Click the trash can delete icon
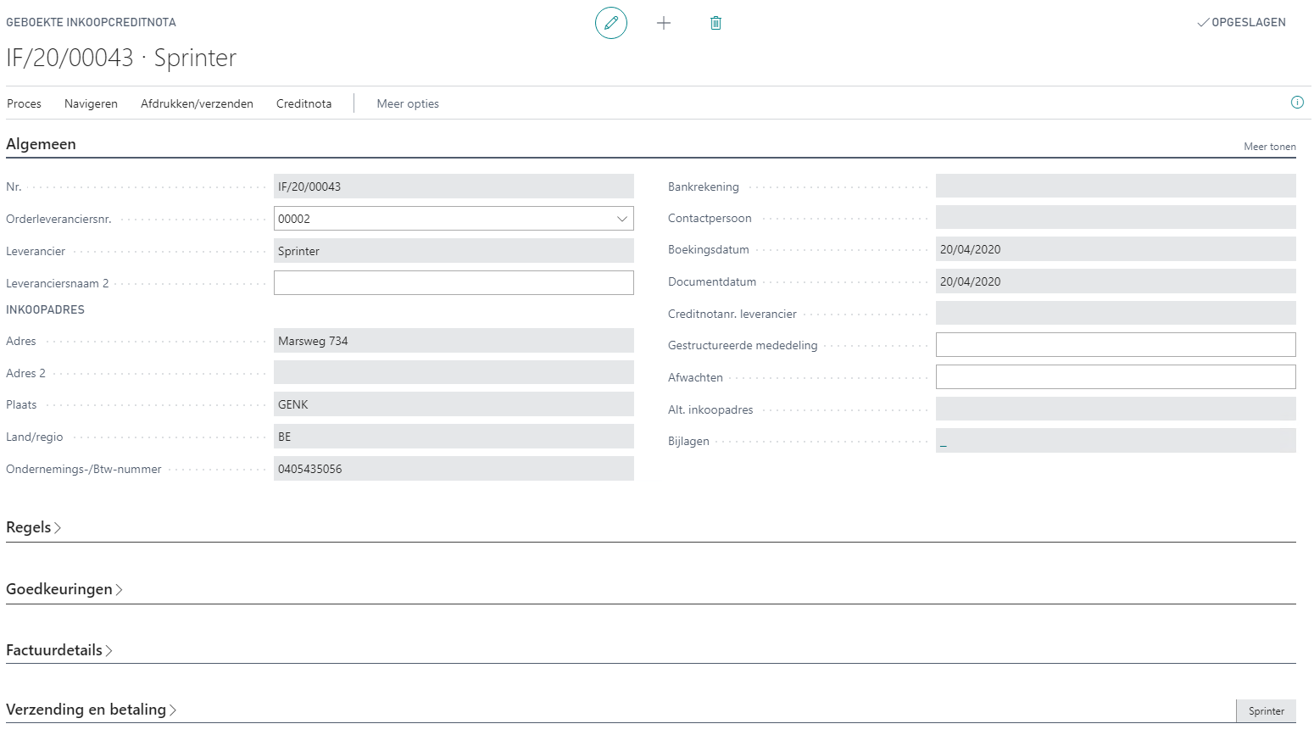Screen dimensions: 1314x735 click(715, 23)
